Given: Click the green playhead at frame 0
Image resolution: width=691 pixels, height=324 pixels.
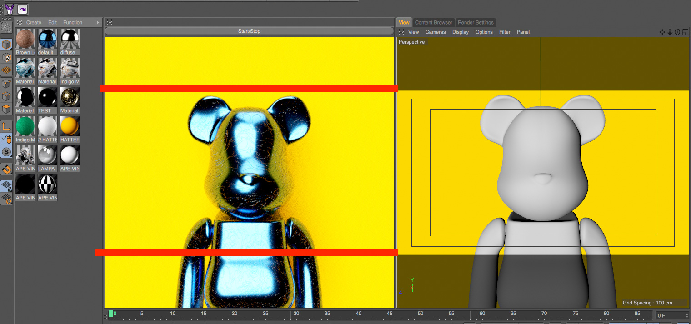Looking at the screenshot, I should tap(111, 314).
